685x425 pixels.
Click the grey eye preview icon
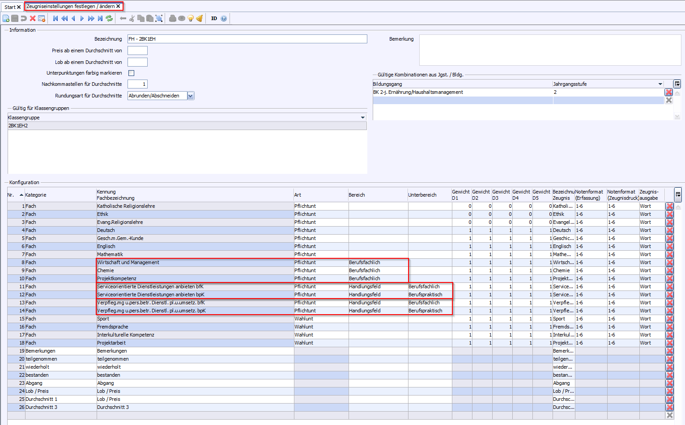point(182,18)
